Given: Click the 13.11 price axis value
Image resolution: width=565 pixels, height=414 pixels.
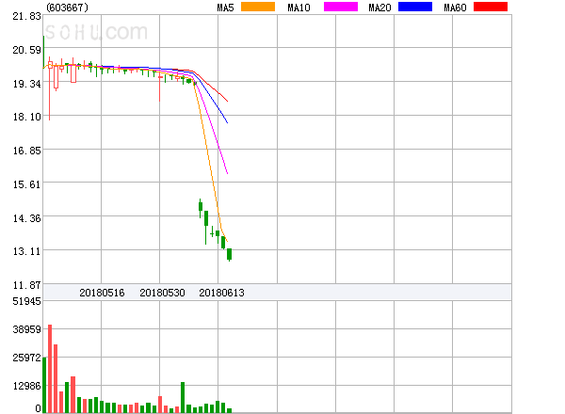Looking at the screenshot, I should coord(26,251).
